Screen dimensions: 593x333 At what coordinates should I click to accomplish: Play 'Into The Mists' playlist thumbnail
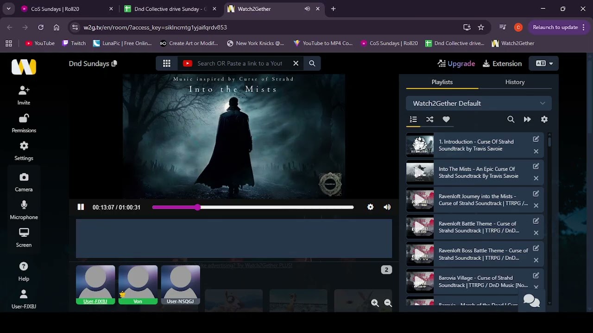click(420, 173)
